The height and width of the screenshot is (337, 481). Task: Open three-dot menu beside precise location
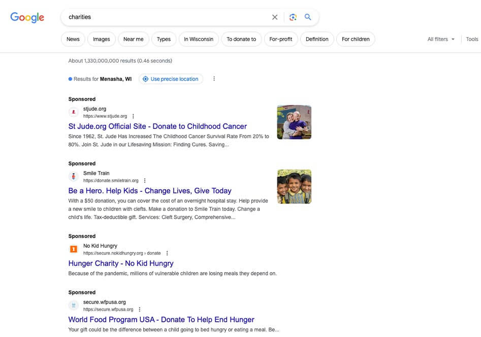(214, 79)
